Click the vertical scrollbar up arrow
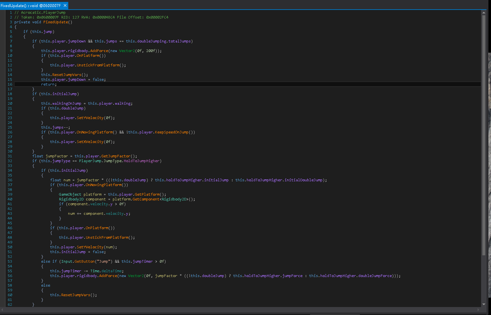Image resolution: width=491 pixels, height=315 pixels. pos(484,13)
